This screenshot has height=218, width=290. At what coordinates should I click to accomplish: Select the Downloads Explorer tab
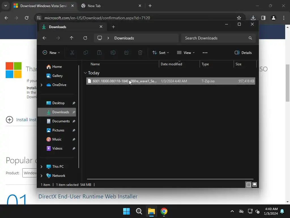click(x=72, y=27)
